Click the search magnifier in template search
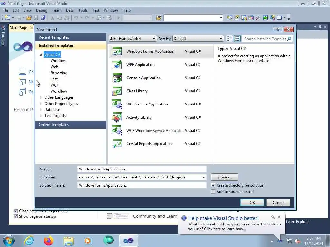The image size is (330, 247). [289, 39]
